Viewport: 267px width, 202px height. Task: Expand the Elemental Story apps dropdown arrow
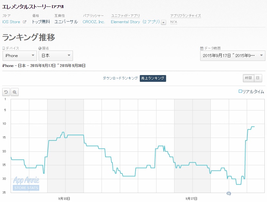click(x=164, y=22)
